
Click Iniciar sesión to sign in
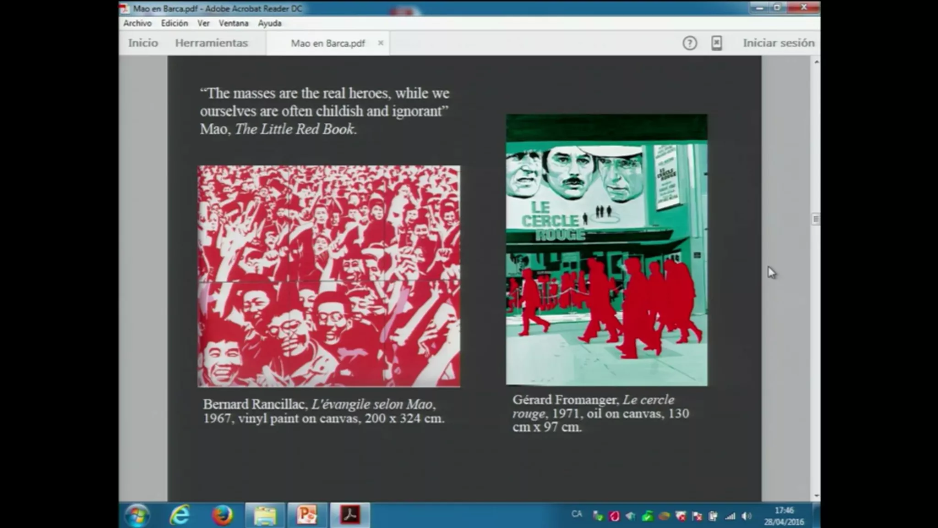pos(779,43)
